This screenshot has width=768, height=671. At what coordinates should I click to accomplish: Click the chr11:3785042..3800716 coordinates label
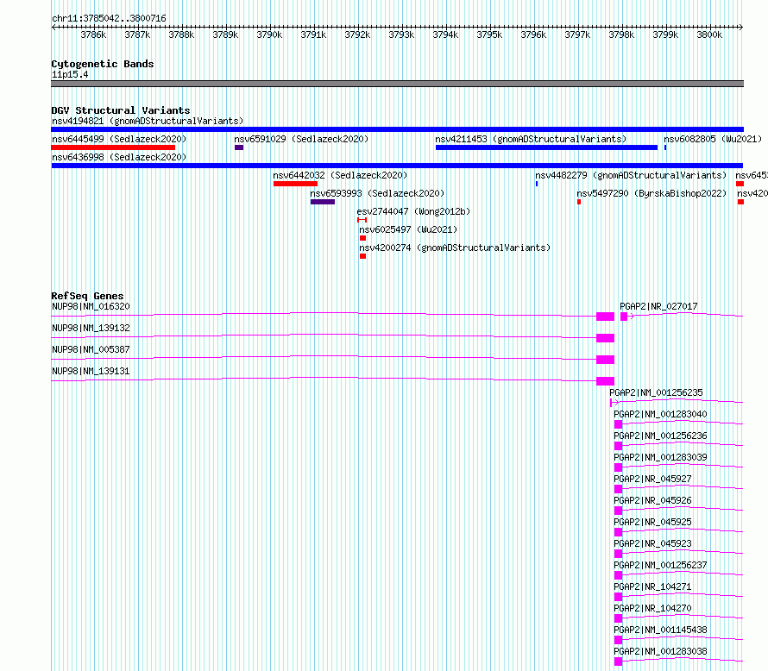tap(109, 19)
